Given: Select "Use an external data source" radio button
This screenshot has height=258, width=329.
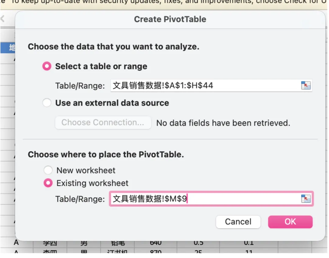Looking at the screenshot, I should point(47,103).
